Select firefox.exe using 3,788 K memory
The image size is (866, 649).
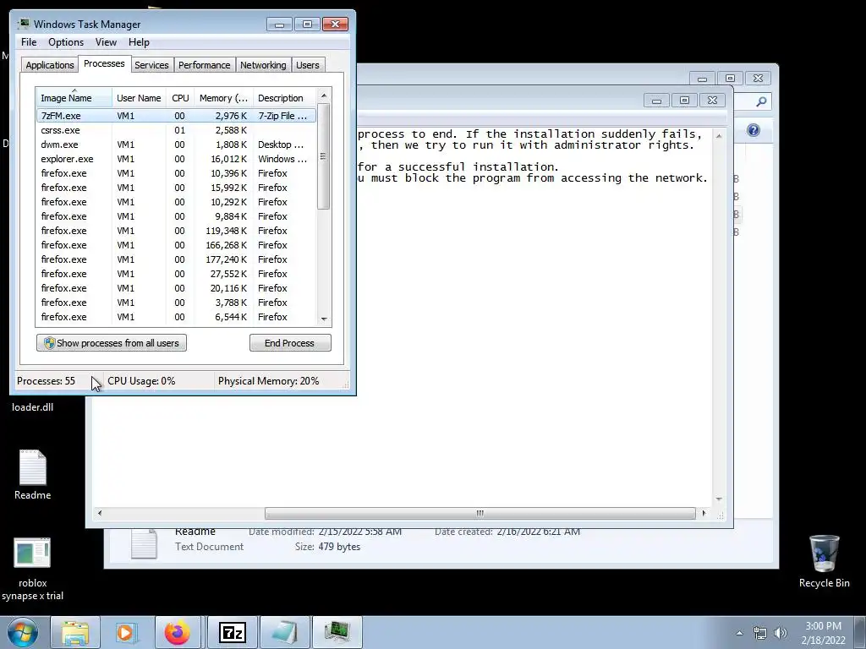176,303
